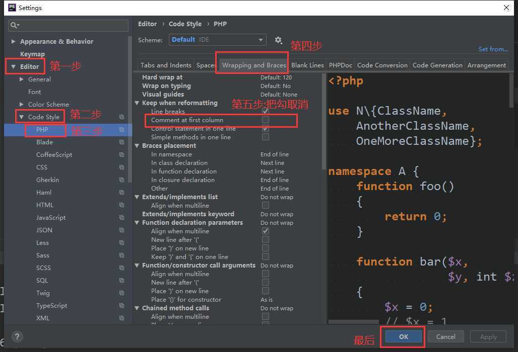Image resolution: width=518 pixels, height=352 pixels.
Task: Collapse the Code Style tree node
Action: tap(22, 117)
